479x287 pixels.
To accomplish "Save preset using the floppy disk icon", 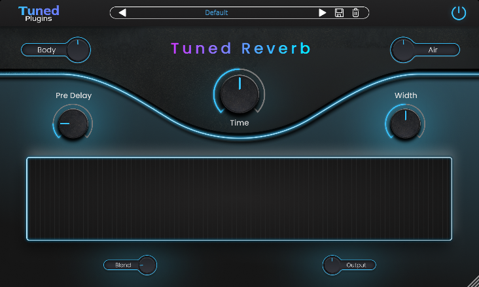I will click(339, 12).
